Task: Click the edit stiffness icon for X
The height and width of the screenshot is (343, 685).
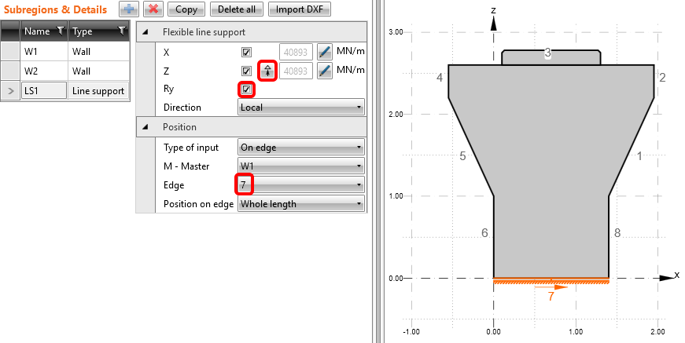Action: [x=326, y=52]
